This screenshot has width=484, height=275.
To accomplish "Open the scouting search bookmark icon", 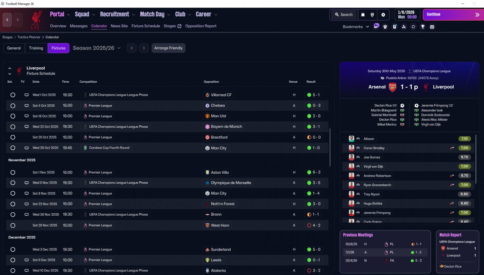I will (x=404, y=27).
